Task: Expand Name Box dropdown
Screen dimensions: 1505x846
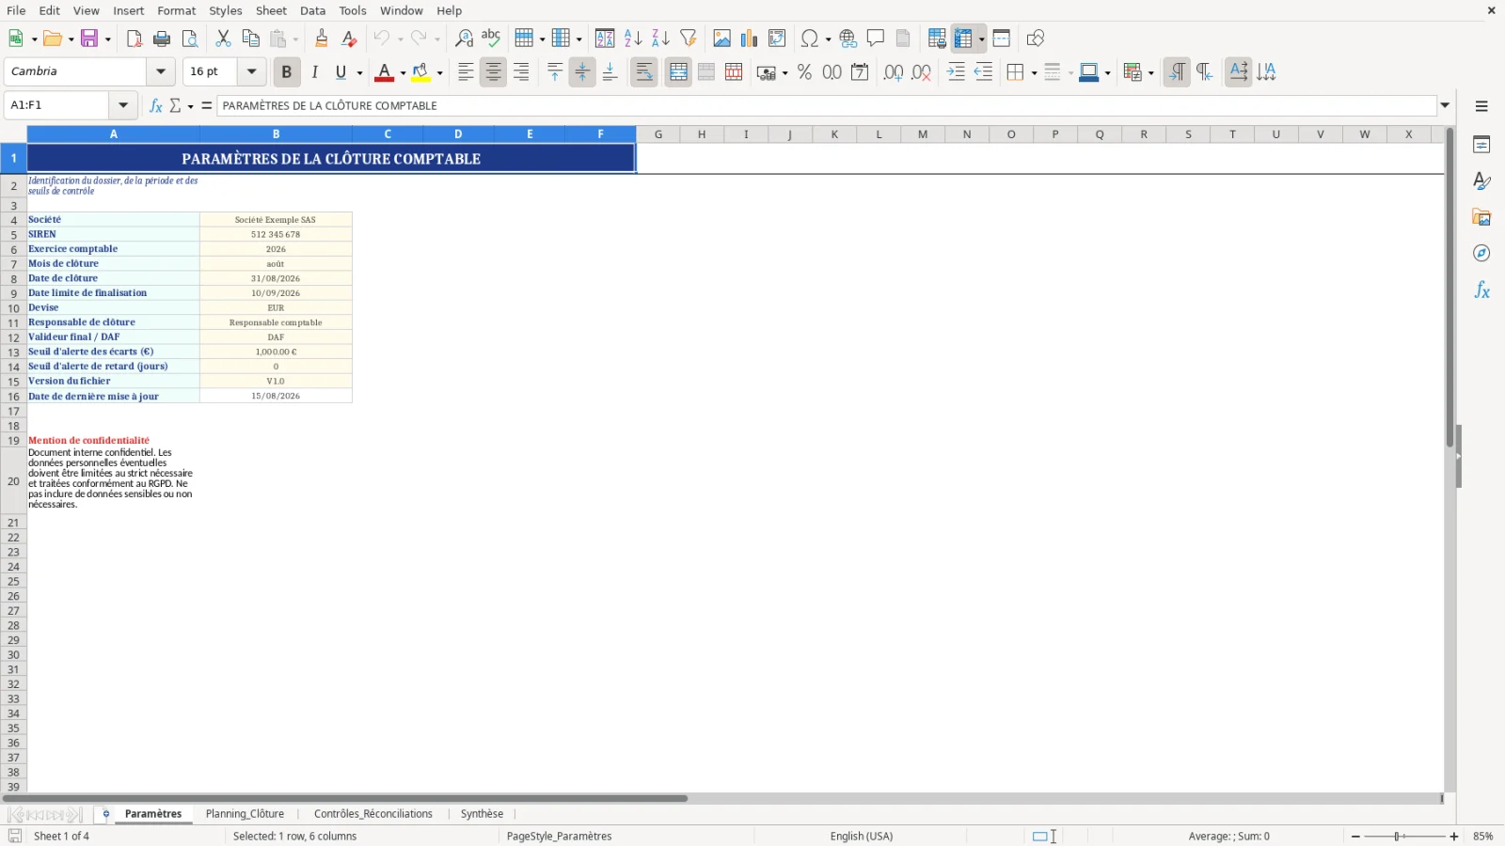Action: point(123,105)
